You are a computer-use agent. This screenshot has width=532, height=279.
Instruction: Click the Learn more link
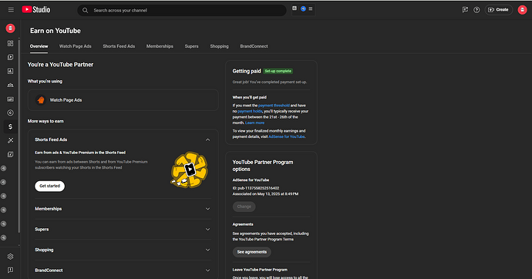254,123
